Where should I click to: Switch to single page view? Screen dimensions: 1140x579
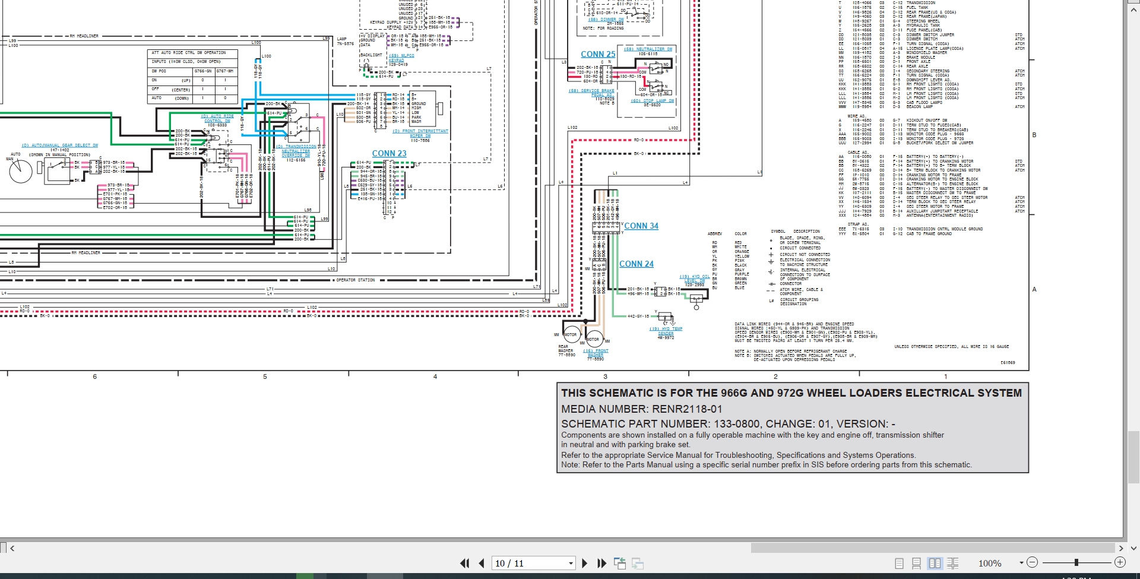899,563
